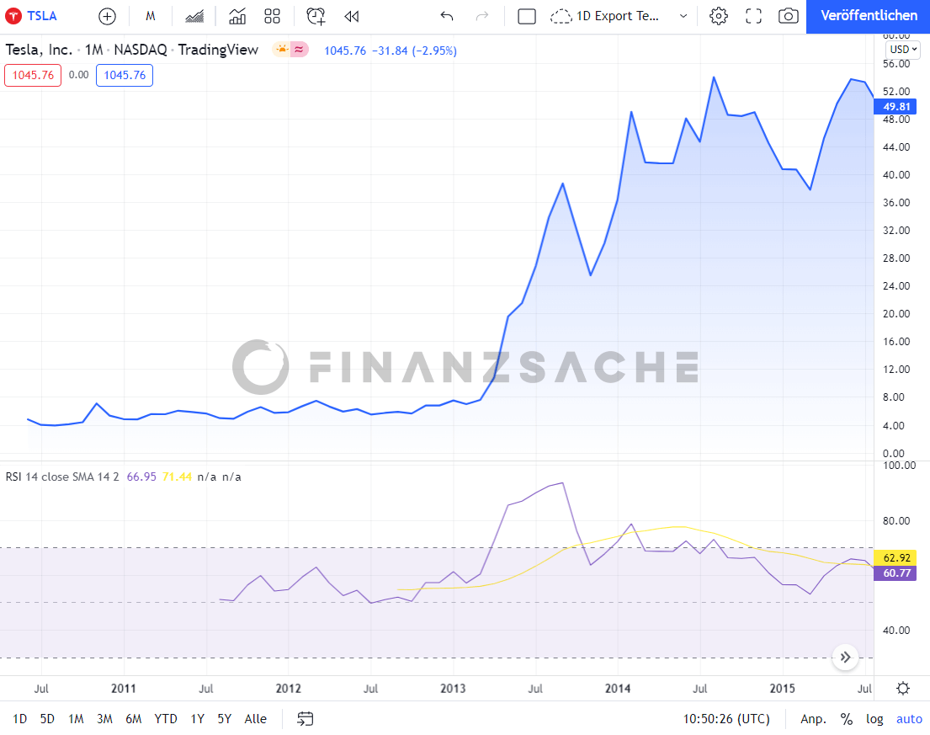Click the purple 60.77 RSI axis label
The image size is (930, 735).
pyautogui.click(x=895, y=573)
